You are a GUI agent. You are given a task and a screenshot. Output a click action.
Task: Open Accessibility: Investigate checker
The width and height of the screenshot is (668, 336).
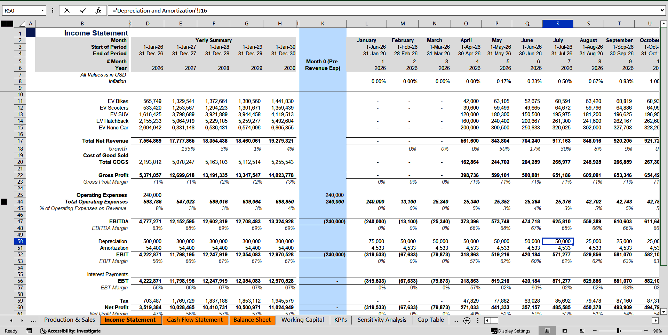coord(70,331)
